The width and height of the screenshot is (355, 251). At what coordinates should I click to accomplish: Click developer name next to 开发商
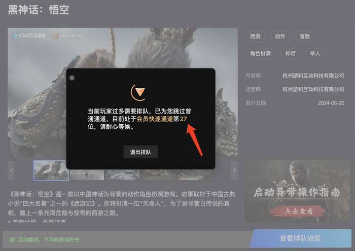coord(313,76)
